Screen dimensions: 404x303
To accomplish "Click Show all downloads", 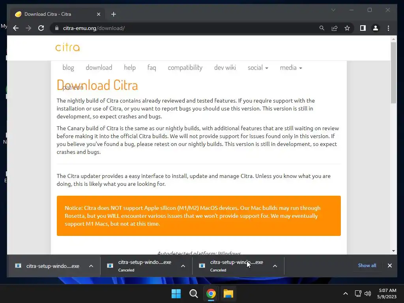I will click(x=367, y=266).
